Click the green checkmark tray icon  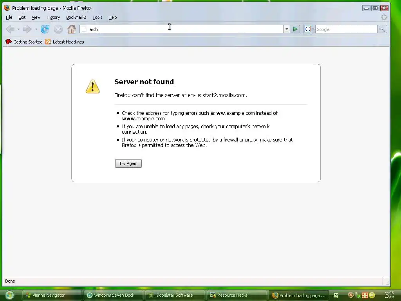pos(358,296)
